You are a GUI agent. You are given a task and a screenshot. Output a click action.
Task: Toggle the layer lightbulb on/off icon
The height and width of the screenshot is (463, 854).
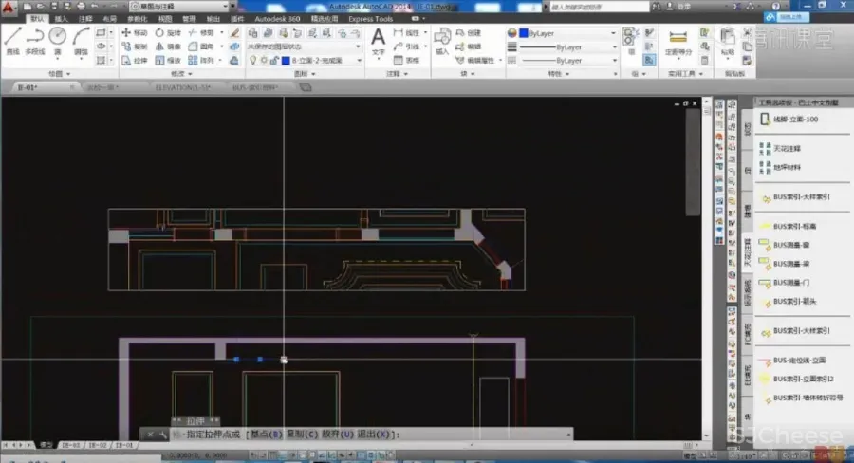[252, 60]
